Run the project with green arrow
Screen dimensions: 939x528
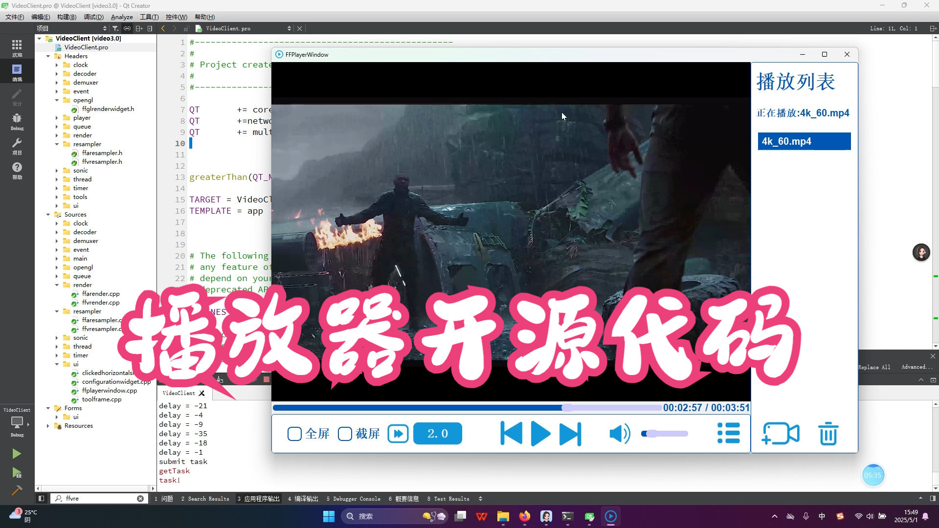click(17, 454)
